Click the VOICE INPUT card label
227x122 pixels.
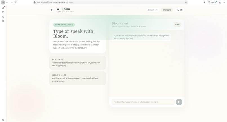click(58, 59)
